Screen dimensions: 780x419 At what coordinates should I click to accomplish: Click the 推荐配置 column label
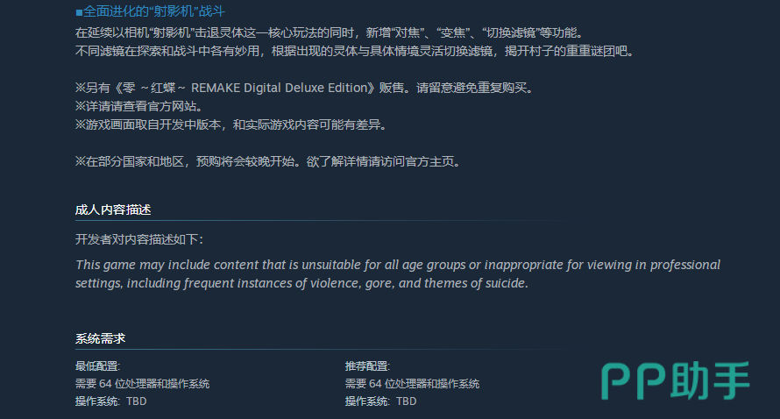click(x=367, y=366)
